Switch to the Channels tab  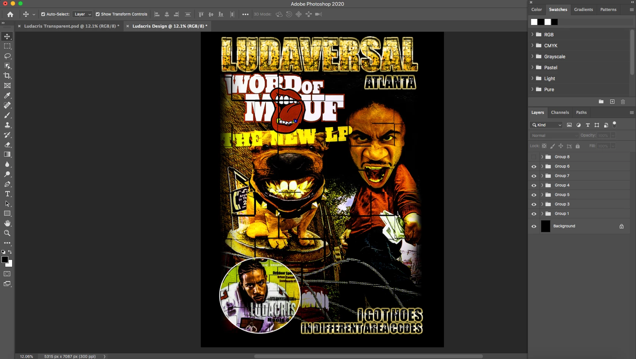(560, 112)
